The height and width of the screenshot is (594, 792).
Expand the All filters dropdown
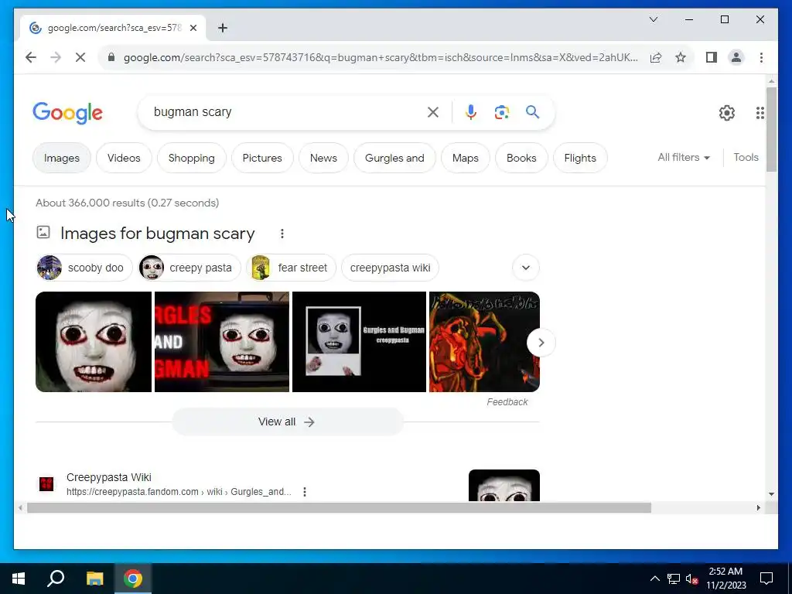[684, 158]
